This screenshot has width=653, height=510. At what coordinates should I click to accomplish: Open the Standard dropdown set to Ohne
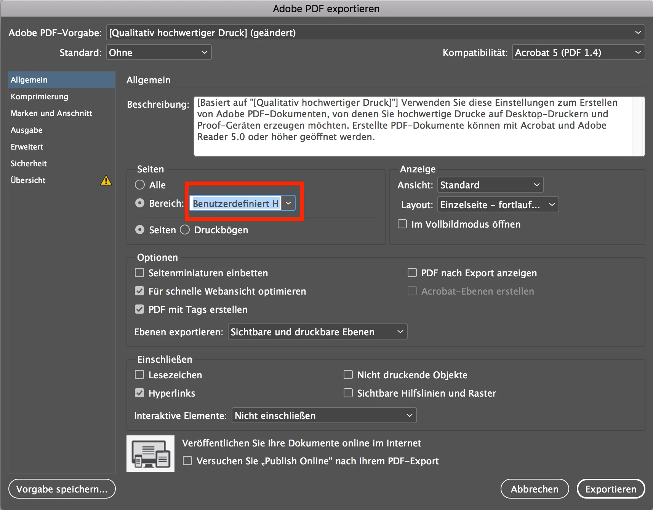pyautogui.click(x=158, y=53)
